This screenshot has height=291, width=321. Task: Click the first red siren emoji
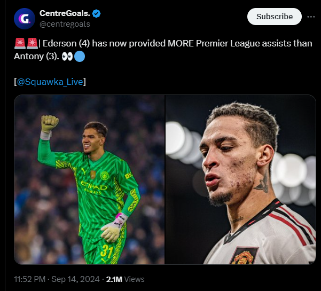19,44
